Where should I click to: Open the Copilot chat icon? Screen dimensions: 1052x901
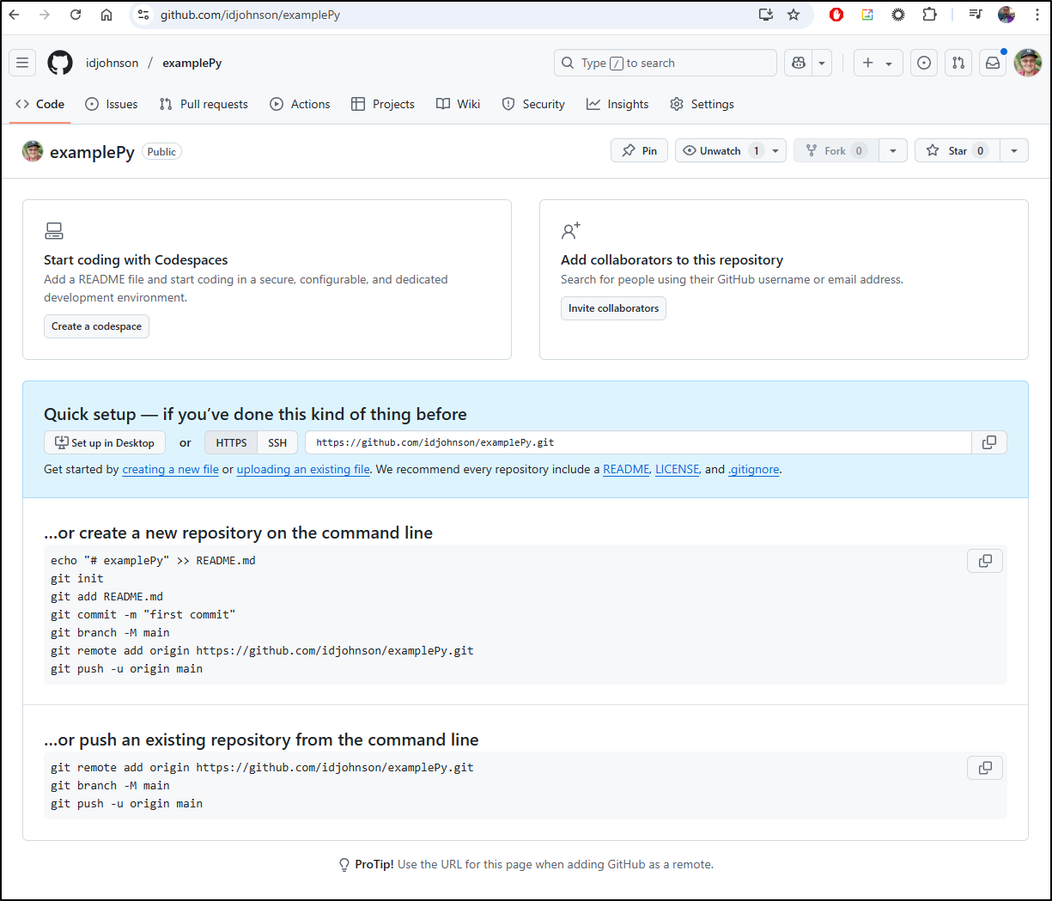tap(798, 63)
